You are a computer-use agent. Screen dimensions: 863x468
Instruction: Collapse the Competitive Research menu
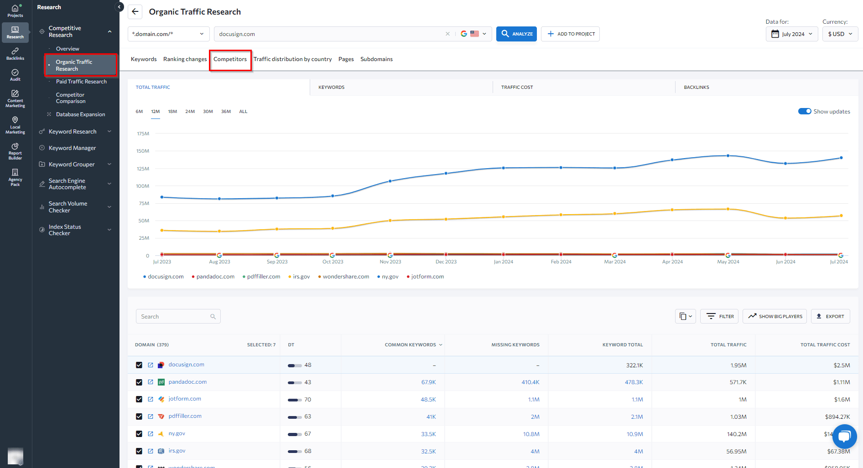click(109, 31)
